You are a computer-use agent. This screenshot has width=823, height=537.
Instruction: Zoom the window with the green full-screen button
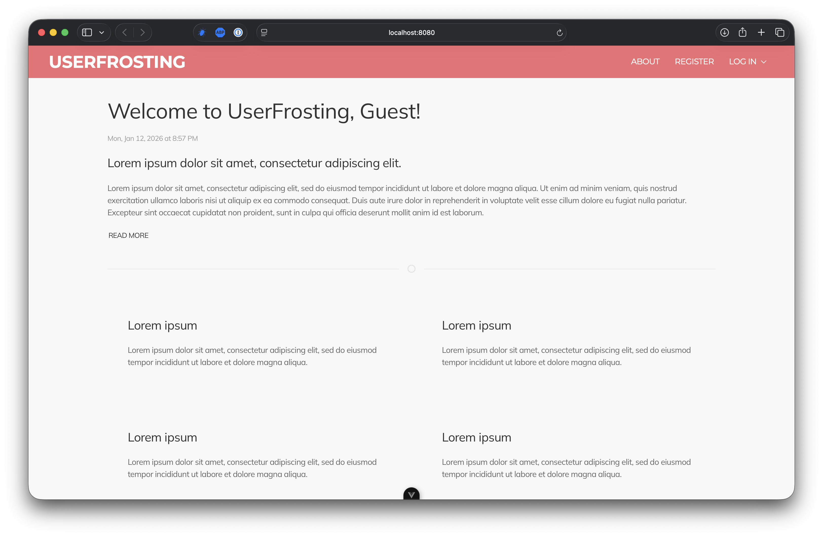tap(65, 32)
